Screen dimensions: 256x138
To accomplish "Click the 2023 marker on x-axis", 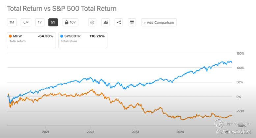I will (x=135, y=132).
